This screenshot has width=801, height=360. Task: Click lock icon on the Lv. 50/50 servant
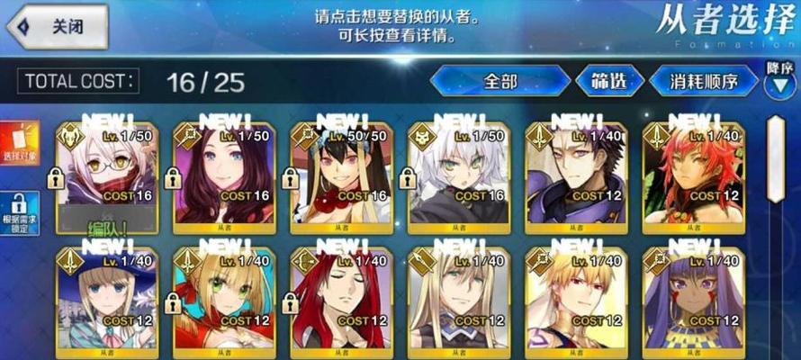click(290, 178)
